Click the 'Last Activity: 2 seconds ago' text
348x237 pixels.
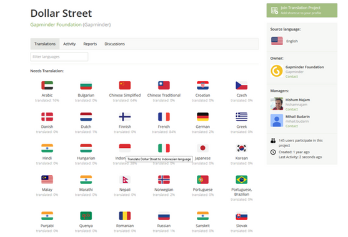coord(300,157)
